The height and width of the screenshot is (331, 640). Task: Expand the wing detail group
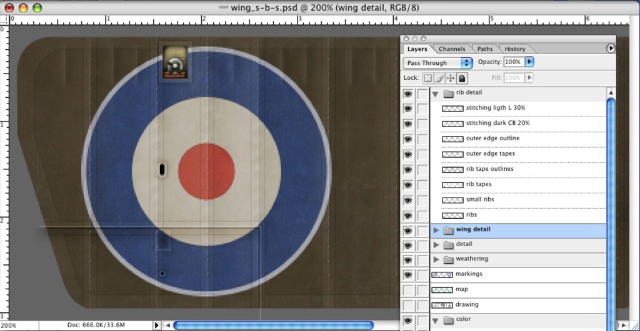(436, 231)
